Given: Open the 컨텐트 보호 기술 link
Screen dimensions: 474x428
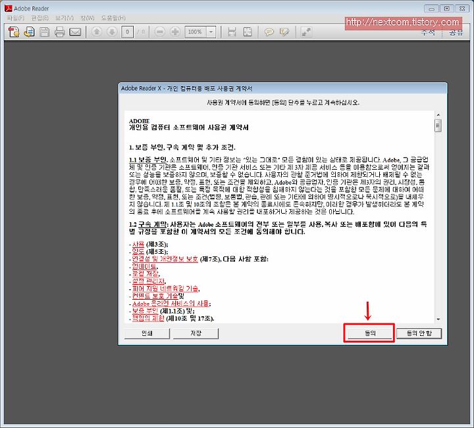Looking at the screenshot, I should [x=155, y=296].
